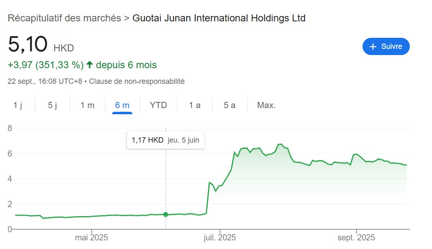Click the green data point marker on chart
This screenshot has width=432, height=249.
[x=166, y=214]
